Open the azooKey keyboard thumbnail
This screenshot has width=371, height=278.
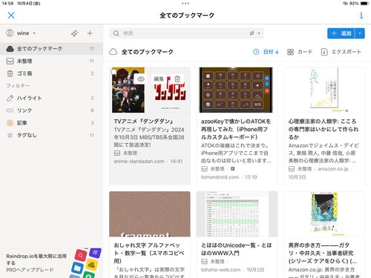click(237, 90)
